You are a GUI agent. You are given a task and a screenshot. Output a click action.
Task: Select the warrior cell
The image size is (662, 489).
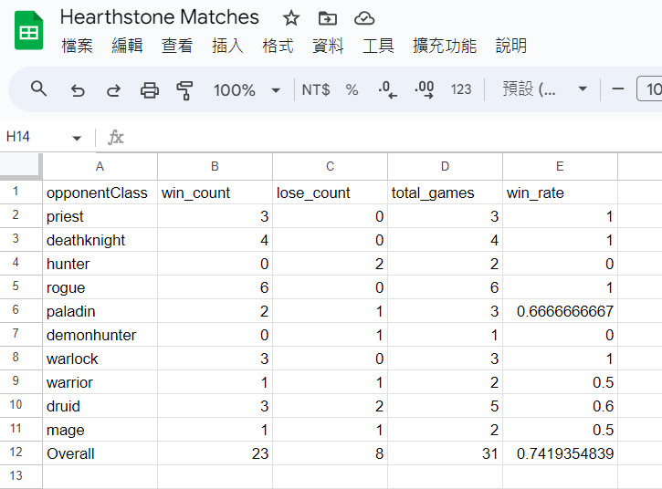(x=100, y=382)
